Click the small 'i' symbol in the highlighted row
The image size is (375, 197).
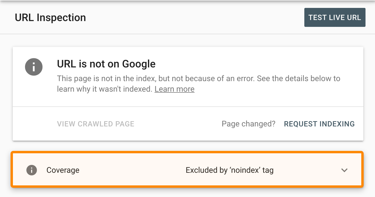[x=32, y=170]
